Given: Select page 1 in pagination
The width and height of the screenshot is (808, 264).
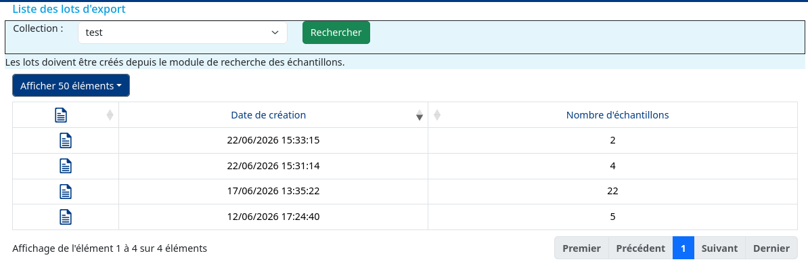Looking at the screenshot, I should pyautogui.click(x=683, y=248).
